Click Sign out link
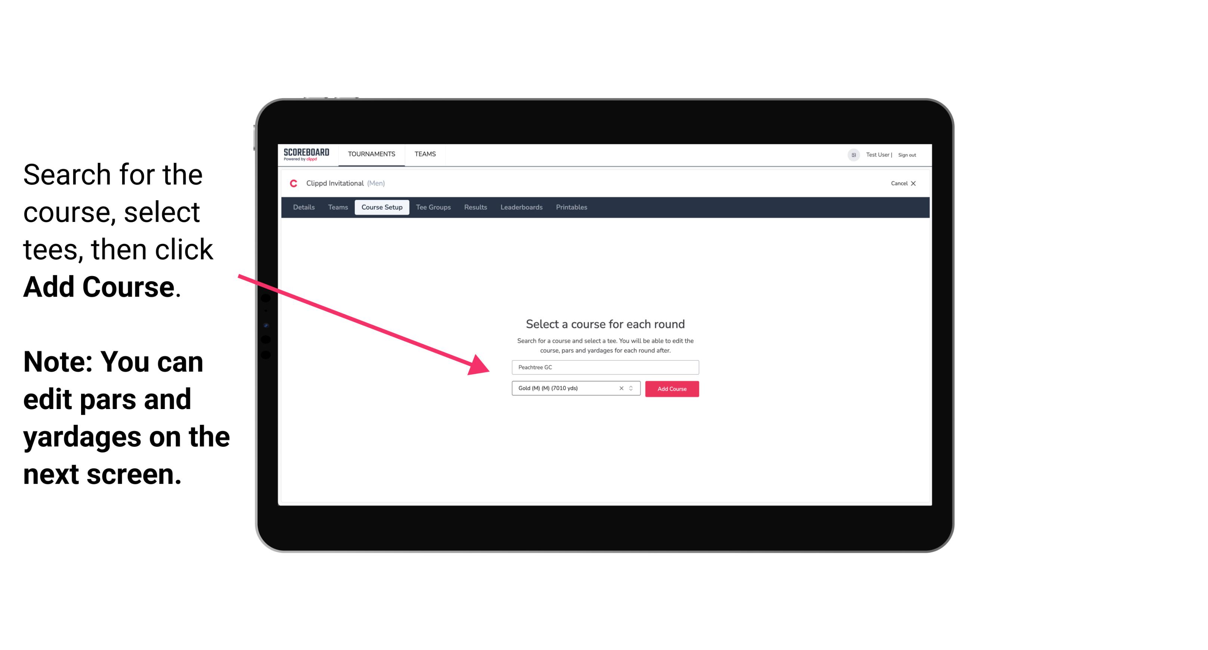 pyautogui.click(x=907, y=155)
